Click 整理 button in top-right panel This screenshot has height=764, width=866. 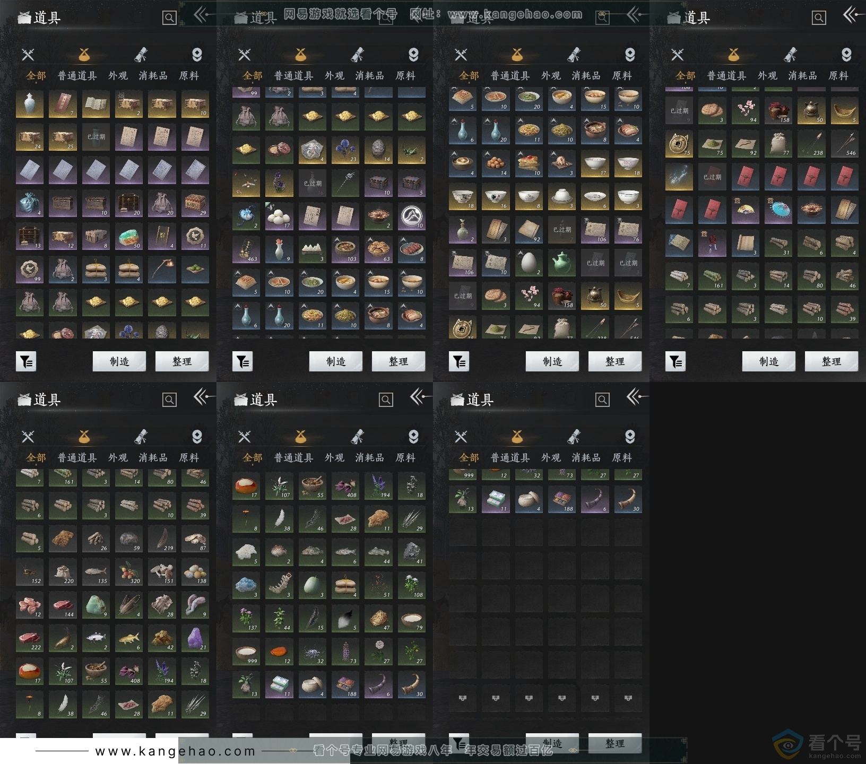(832, 361)
